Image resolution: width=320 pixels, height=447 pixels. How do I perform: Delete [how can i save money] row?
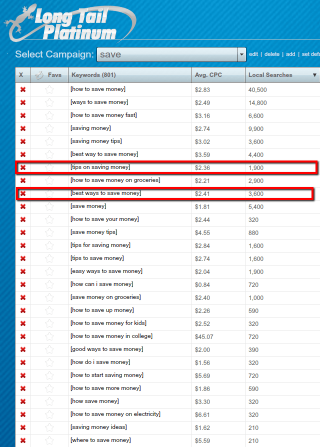click(x=23, y=284)
